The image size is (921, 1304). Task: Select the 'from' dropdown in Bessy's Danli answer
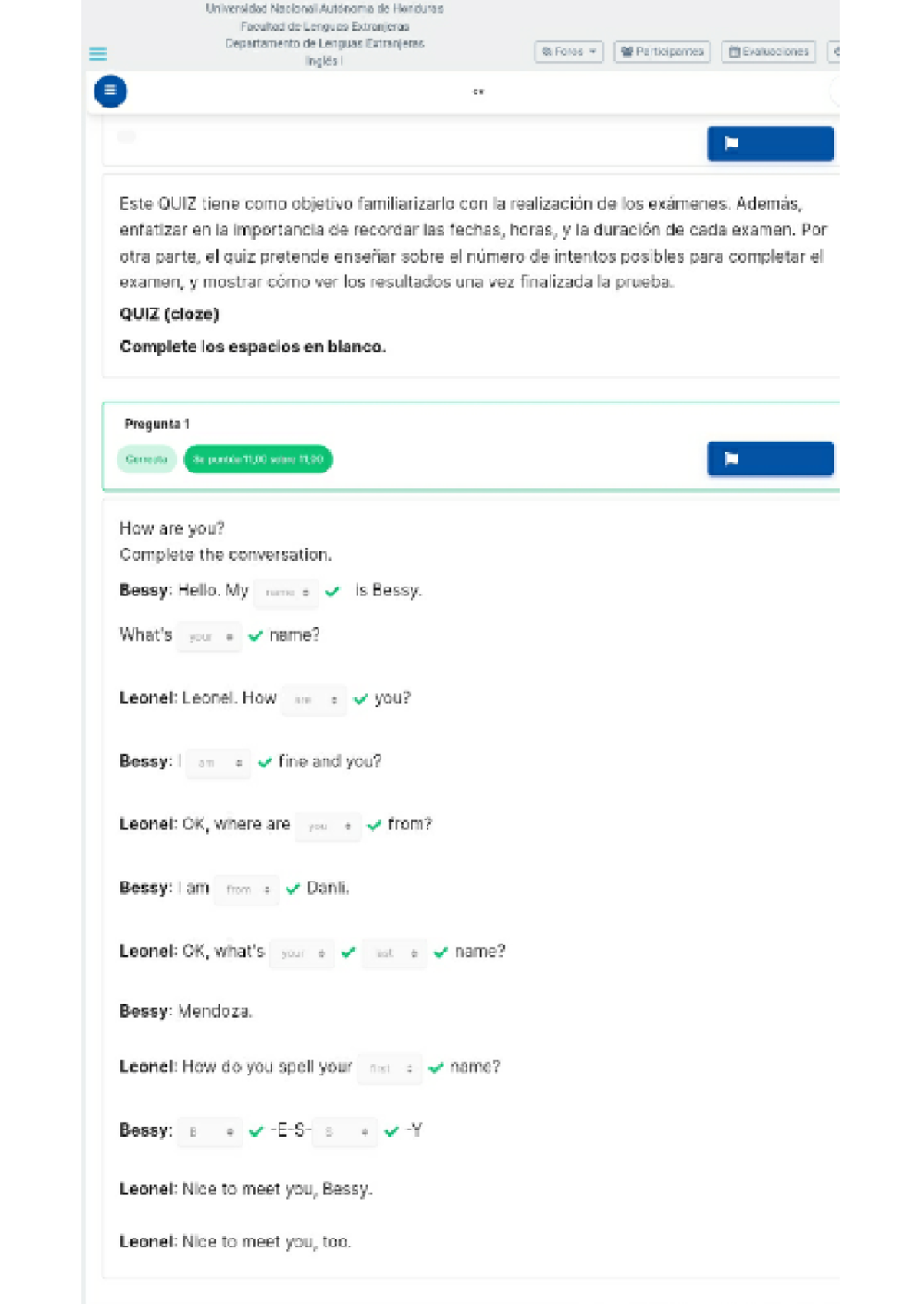[x=246, y=889]
